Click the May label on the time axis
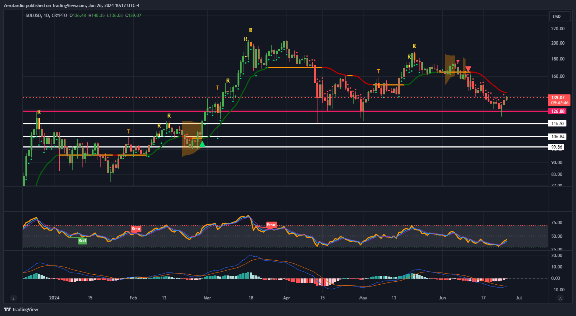The height and width of the screenshot is (316, 576). coord(363,298)
